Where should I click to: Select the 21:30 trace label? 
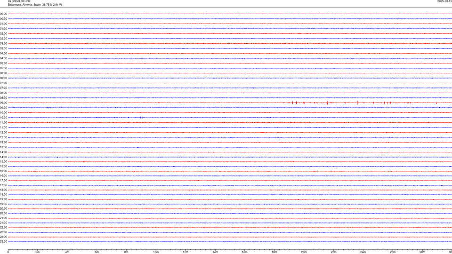pos(3,223)
